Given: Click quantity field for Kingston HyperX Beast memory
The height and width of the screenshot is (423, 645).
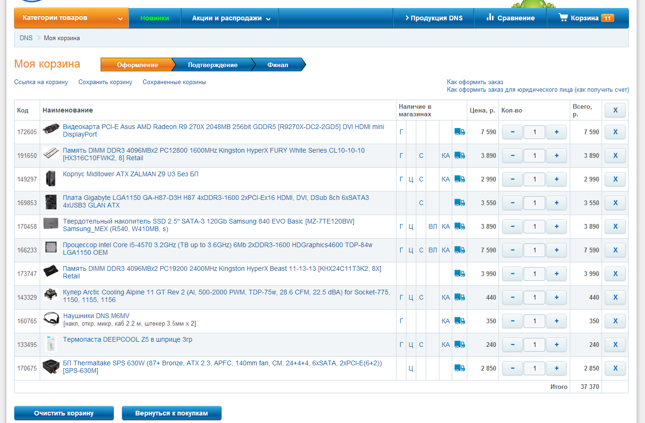Looking at the screenshot, I should tap(534, 274).
